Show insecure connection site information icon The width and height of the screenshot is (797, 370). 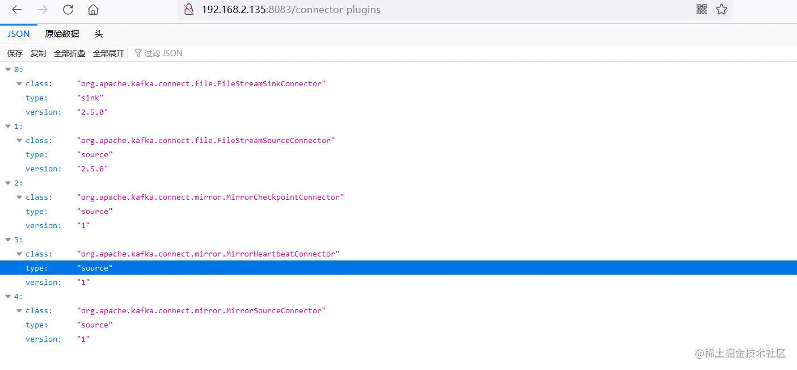(x=189, y=10)
